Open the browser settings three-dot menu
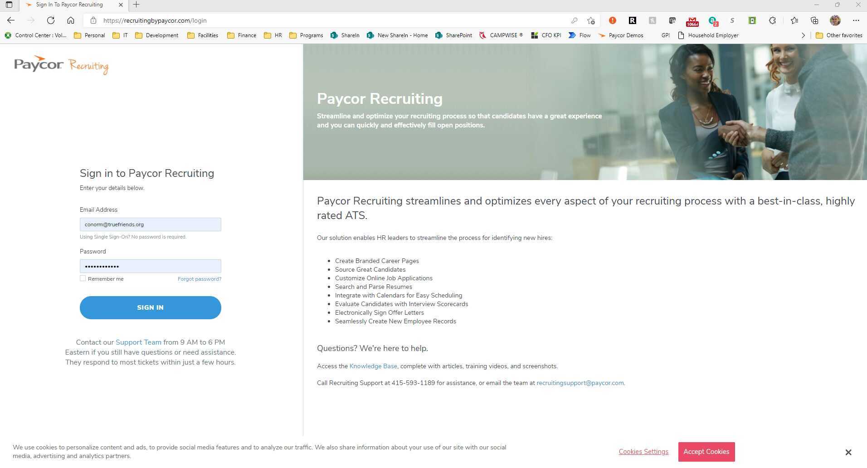 pyautogui.click(x=856, y=20)
